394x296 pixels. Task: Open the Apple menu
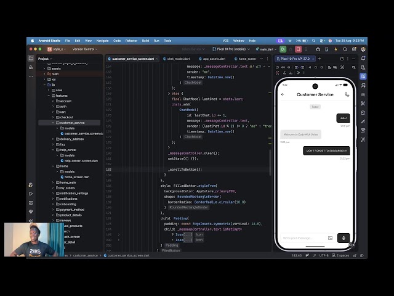[x=33, y=41]
